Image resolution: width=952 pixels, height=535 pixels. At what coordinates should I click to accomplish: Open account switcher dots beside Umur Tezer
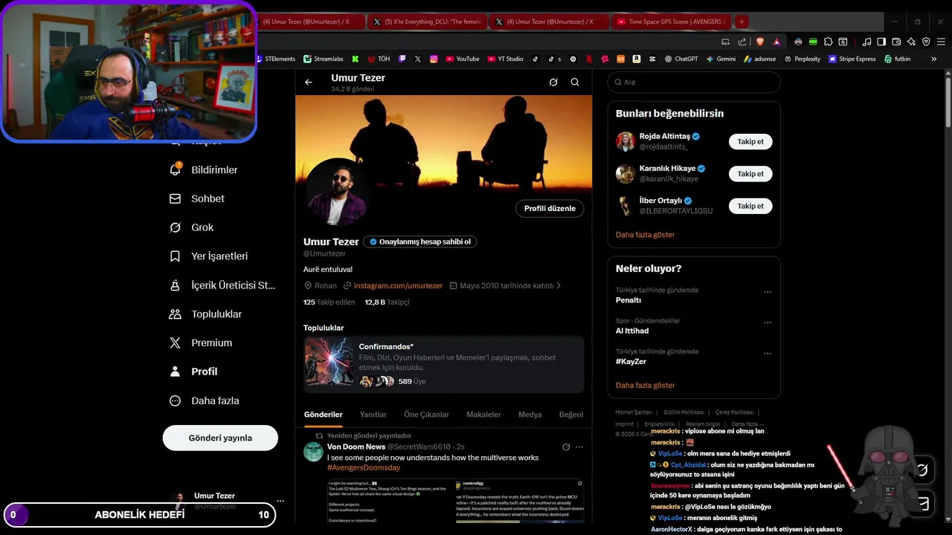click(x=280, y=501)
